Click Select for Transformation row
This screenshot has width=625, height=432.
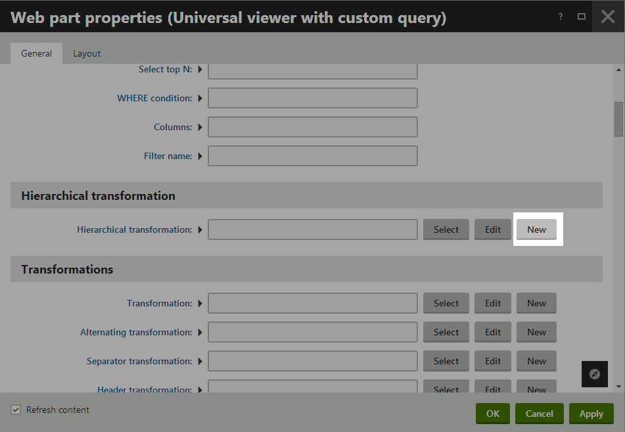[x=446, y=303]
